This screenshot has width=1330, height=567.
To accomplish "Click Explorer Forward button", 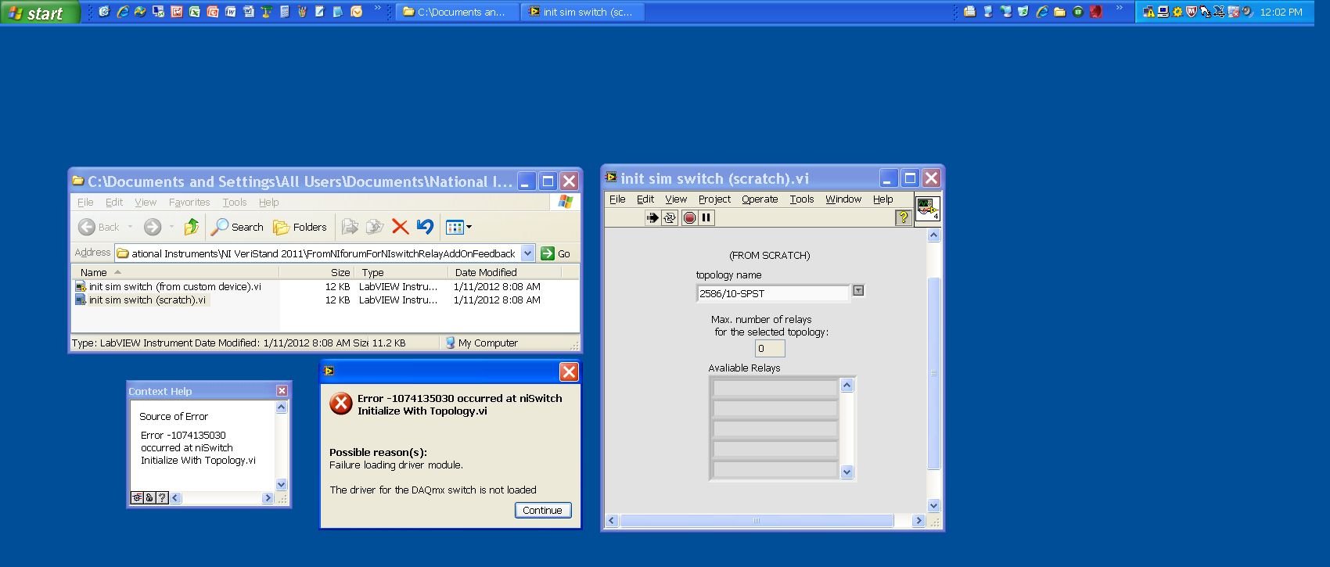I will pyautogui.click(x=153, y=227).
